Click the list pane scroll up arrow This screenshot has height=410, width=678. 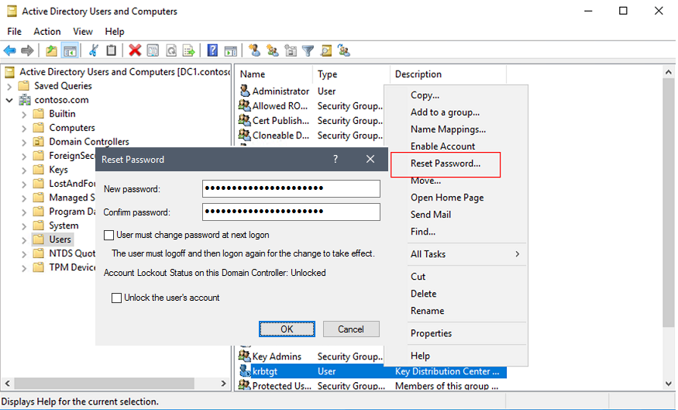669,72
